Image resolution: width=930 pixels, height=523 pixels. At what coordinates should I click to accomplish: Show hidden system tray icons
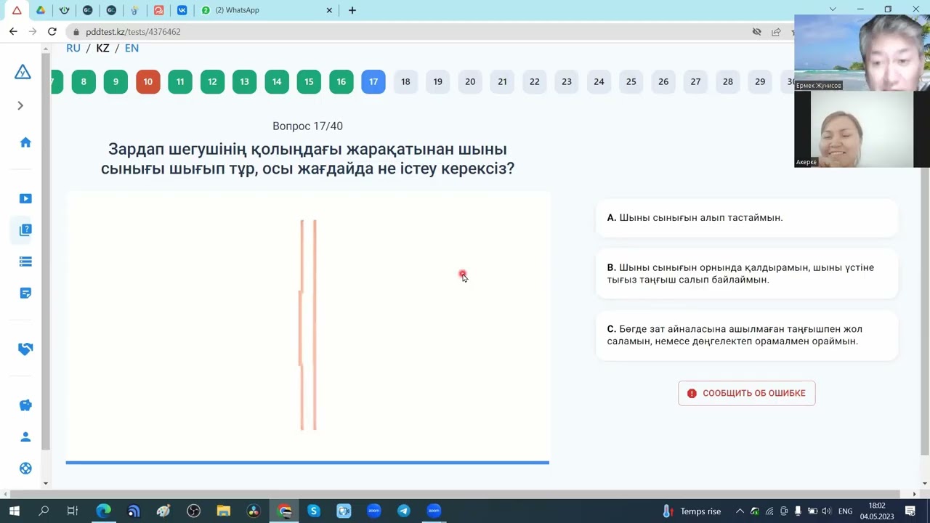pyautogui.click(x=740, y=511)
